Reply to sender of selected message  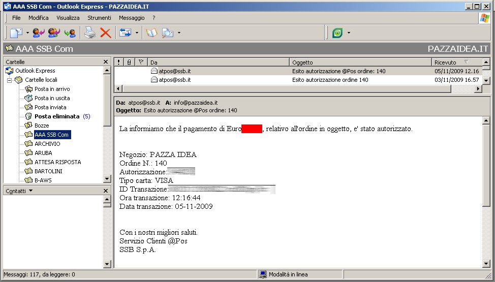point(39,33)
